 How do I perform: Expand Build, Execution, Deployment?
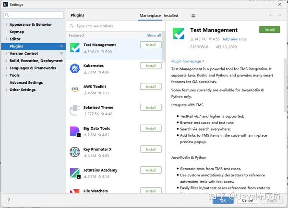pyautogui.click(x=6, y=61)
